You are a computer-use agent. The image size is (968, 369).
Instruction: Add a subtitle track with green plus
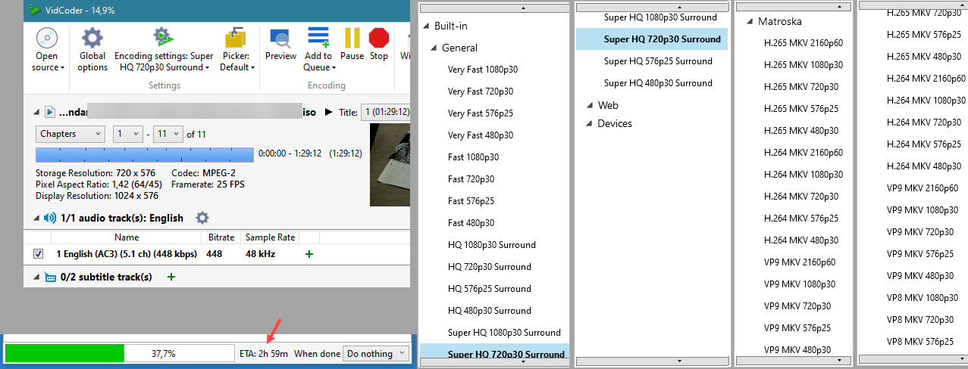tap(171, 278)
